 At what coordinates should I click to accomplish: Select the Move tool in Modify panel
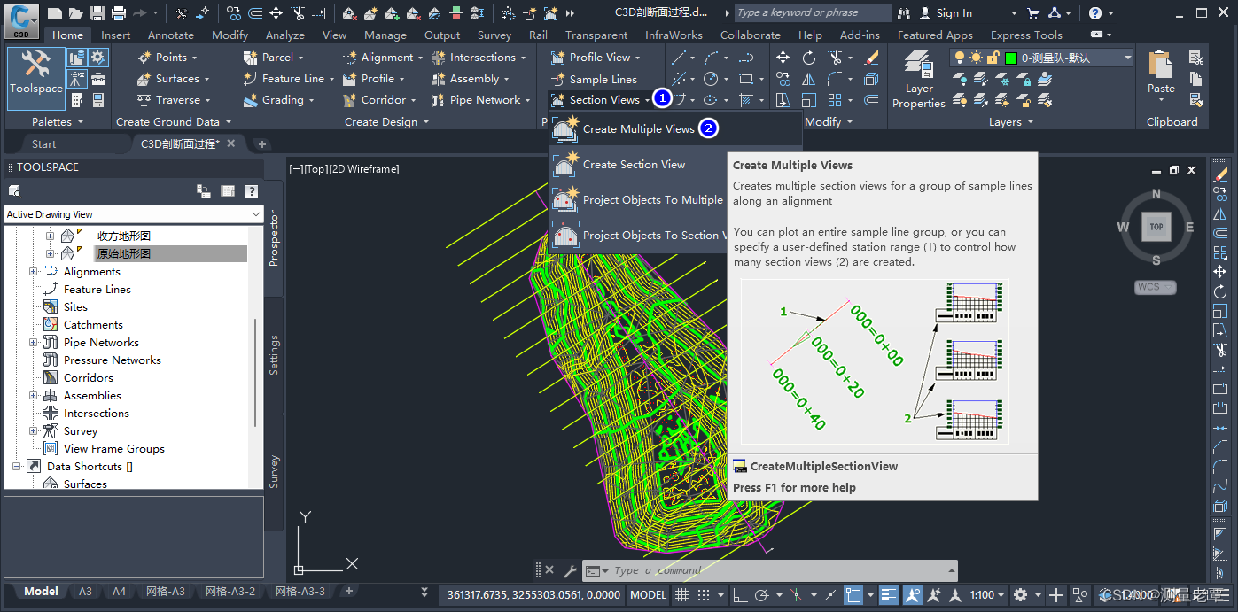(x=783, y=58)
